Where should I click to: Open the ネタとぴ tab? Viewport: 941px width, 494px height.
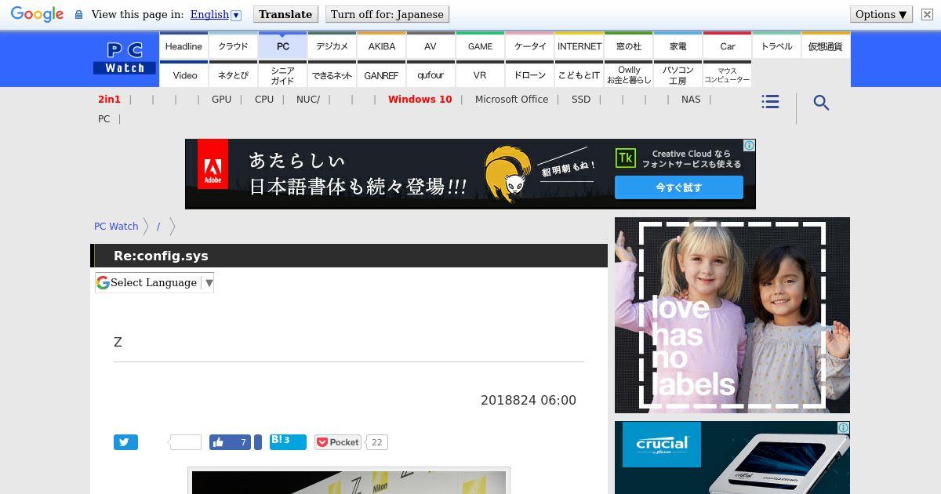click(x=233, y=74)
